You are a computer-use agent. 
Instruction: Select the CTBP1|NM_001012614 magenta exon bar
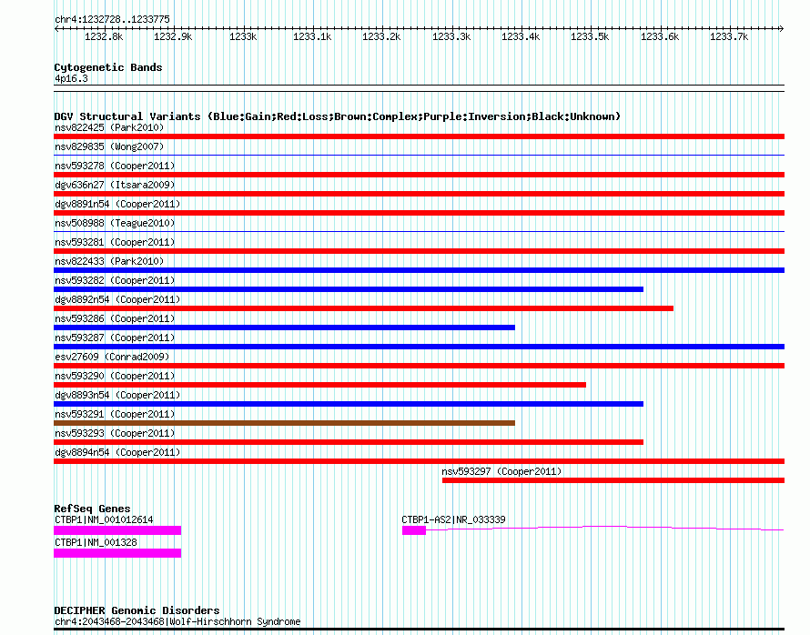117,530
